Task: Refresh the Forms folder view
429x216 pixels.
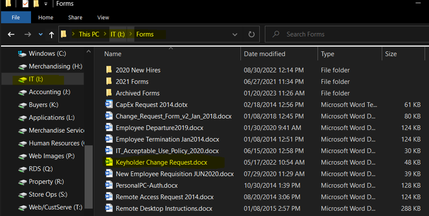Action: click(252, 35)
